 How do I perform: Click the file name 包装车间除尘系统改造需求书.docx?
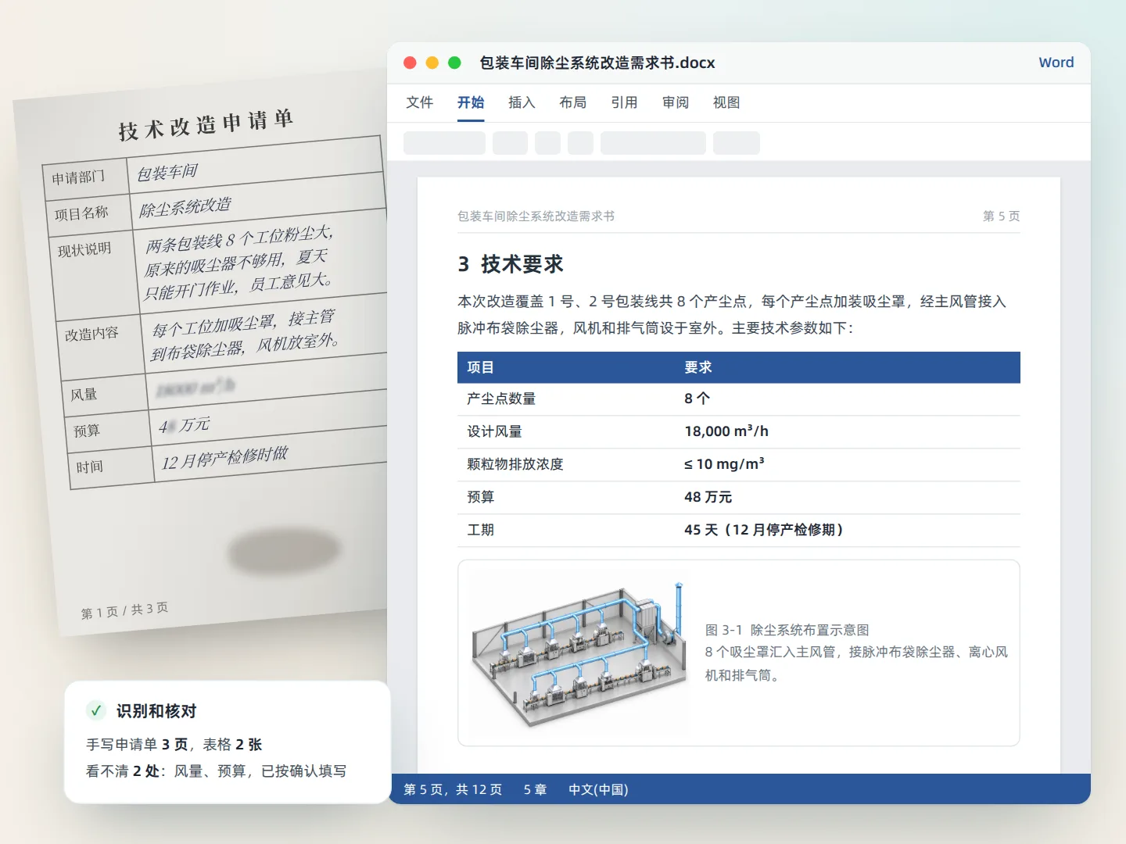pyautogui.click(x=597, y=63)
